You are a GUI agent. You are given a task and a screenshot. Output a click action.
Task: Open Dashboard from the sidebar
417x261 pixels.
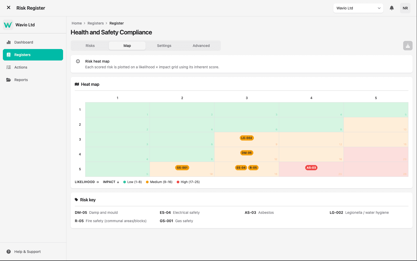(33, 42)
